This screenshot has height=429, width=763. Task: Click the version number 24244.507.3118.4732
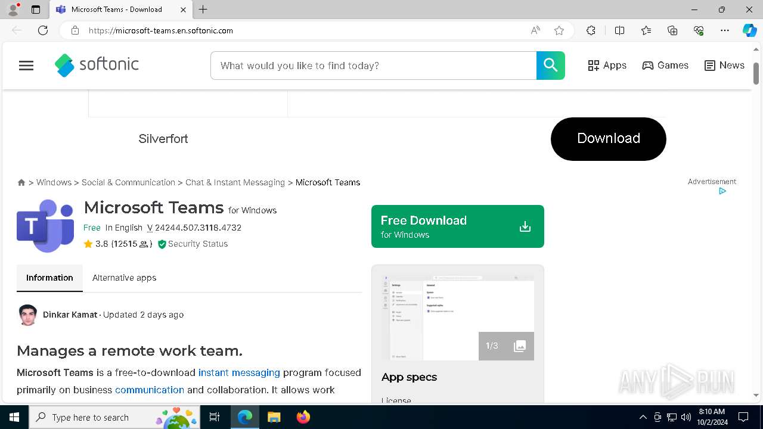coord(198,228)
